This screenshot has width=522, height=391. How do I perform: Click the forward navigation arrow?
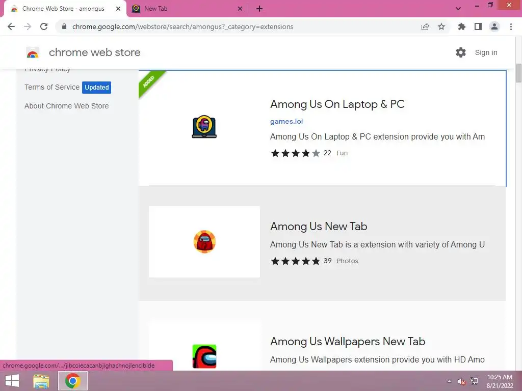coord(28,26)
